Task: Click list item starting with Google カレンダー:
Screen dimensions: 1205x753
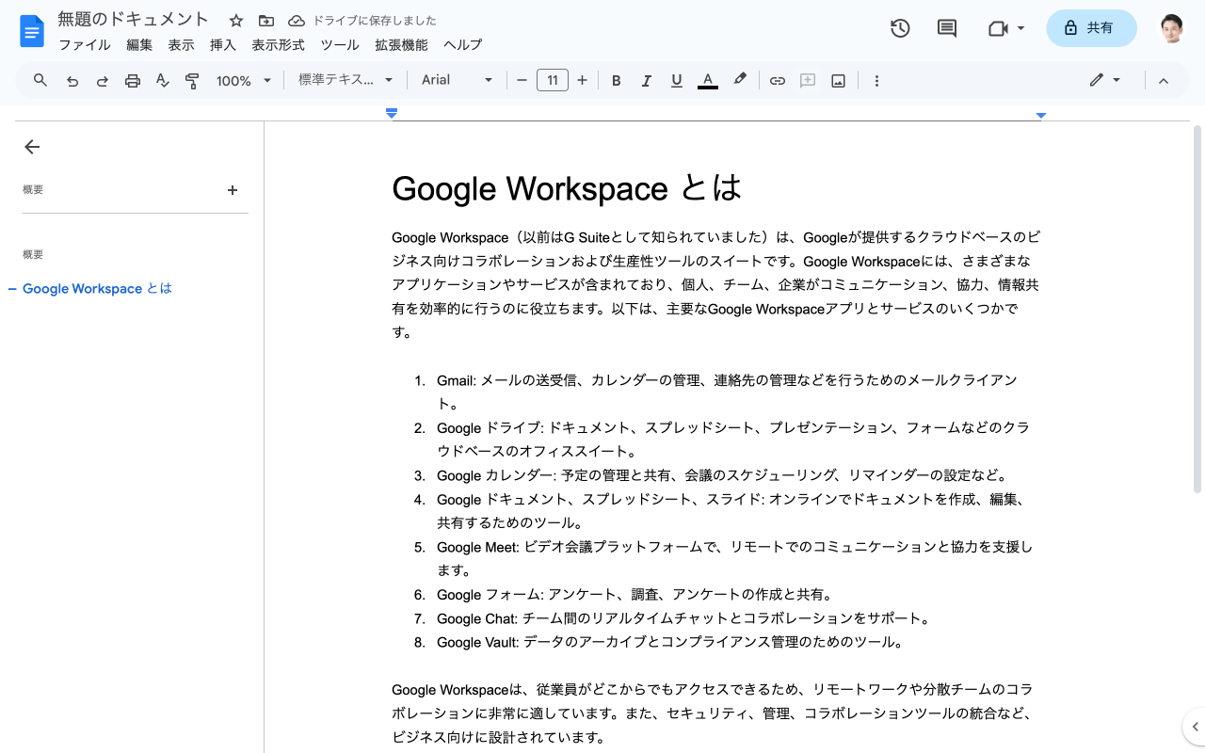Action: click(722, 475)
